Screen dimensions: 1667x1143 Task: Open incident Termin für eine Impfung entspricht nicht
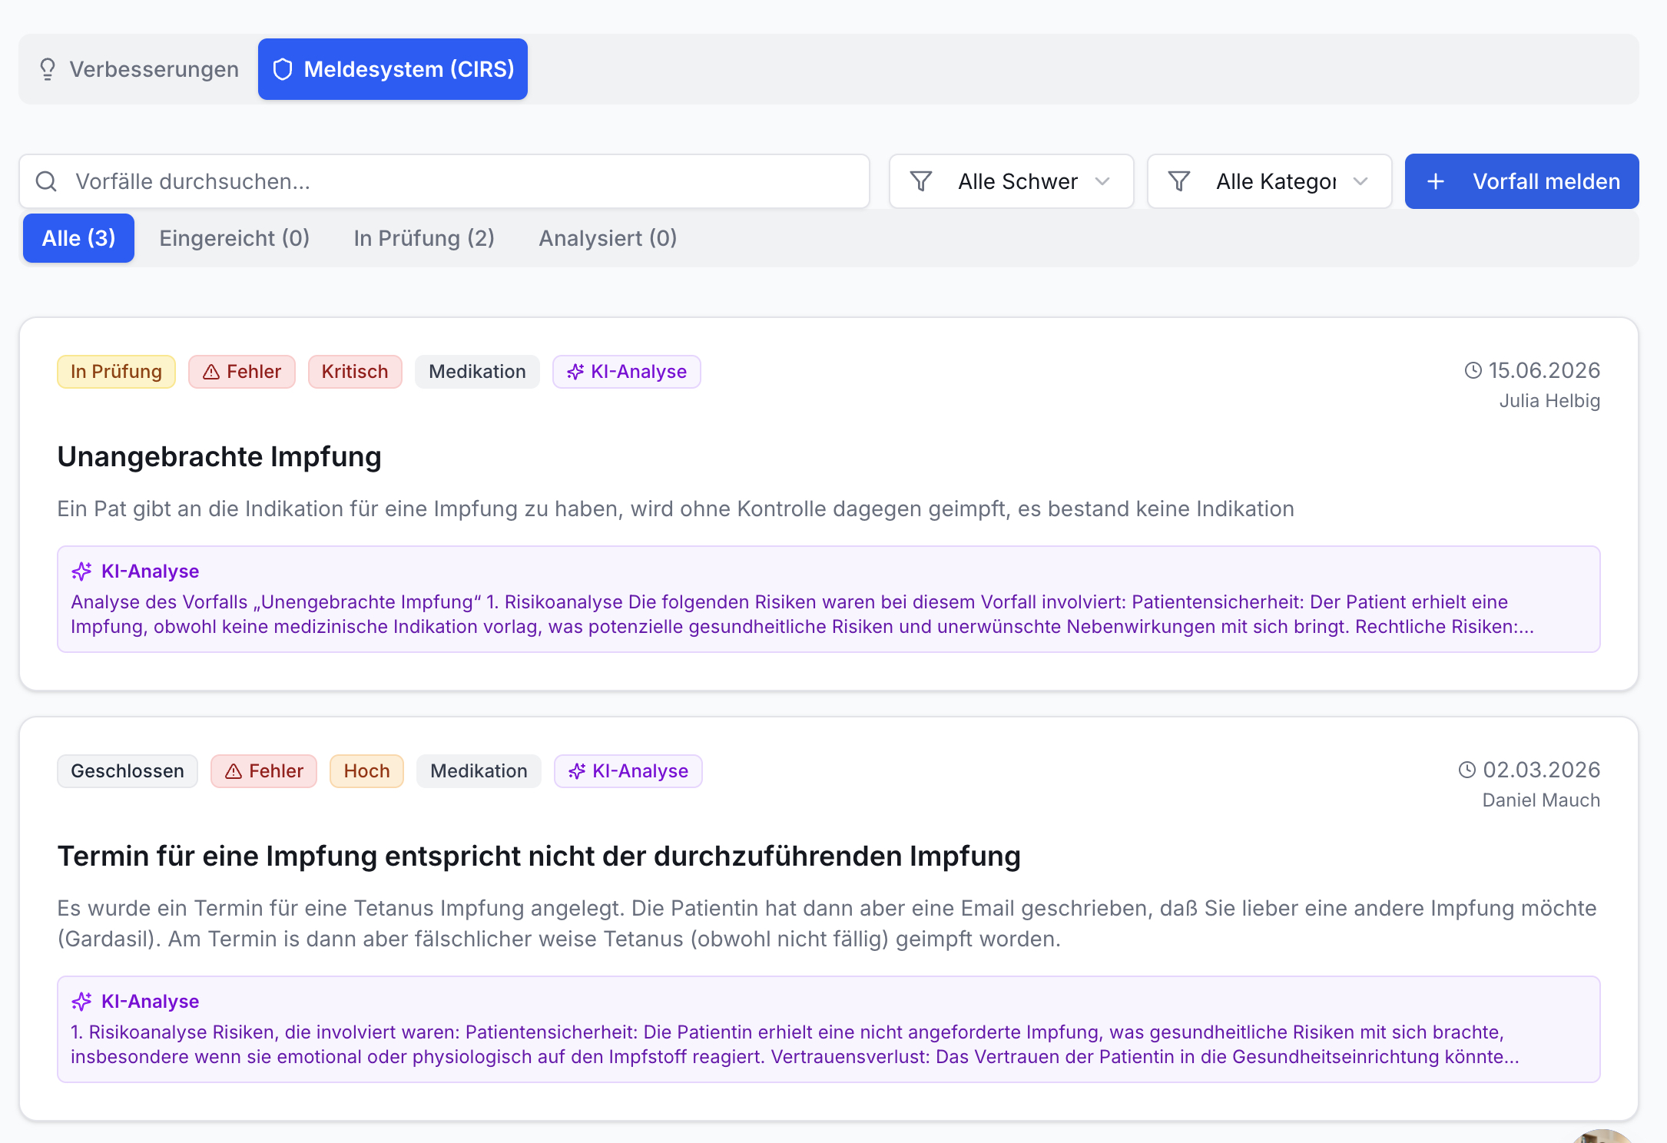(539, 856)
